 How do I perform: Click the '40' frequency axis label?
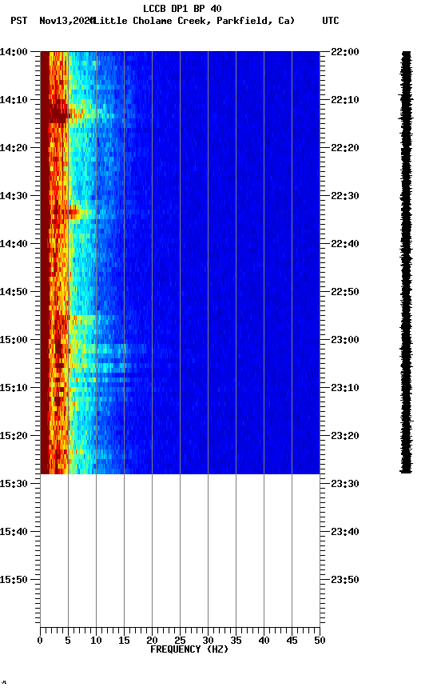(x=264, y=641)
